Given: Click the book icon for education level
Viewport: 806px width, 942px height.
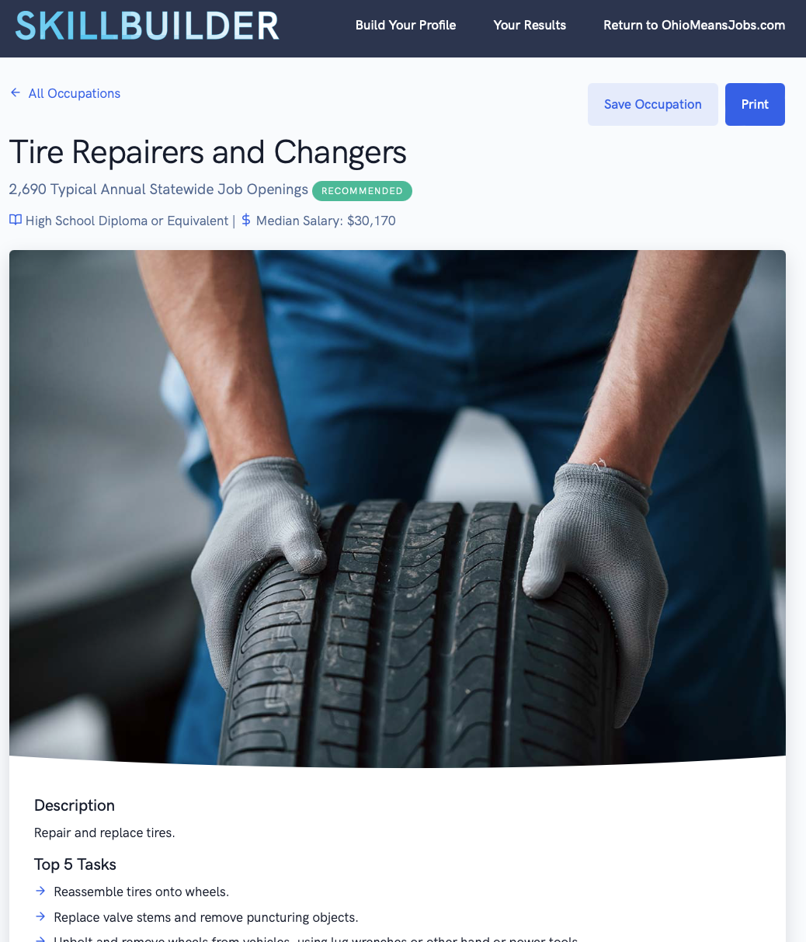Looking at the screenshot, I should (x=16, y=220).
